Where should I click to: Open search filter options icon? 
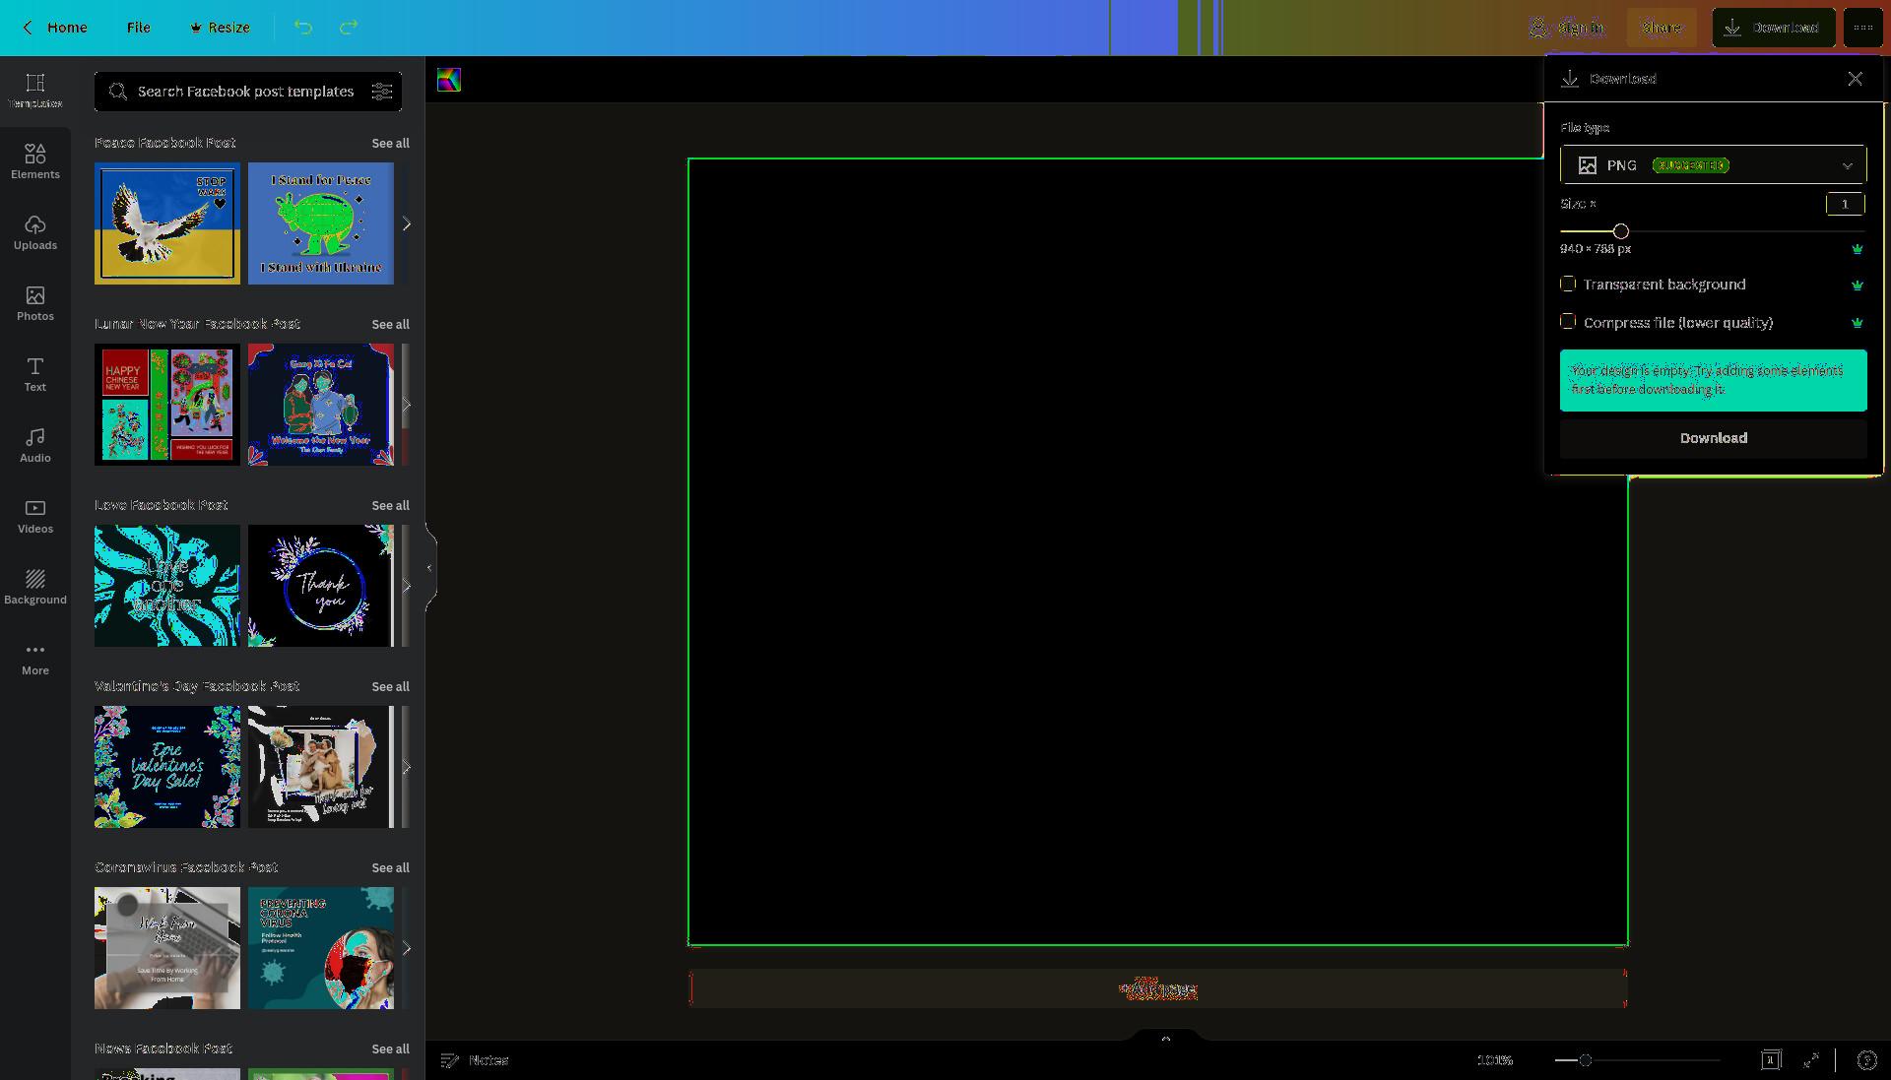pos(382,92)
